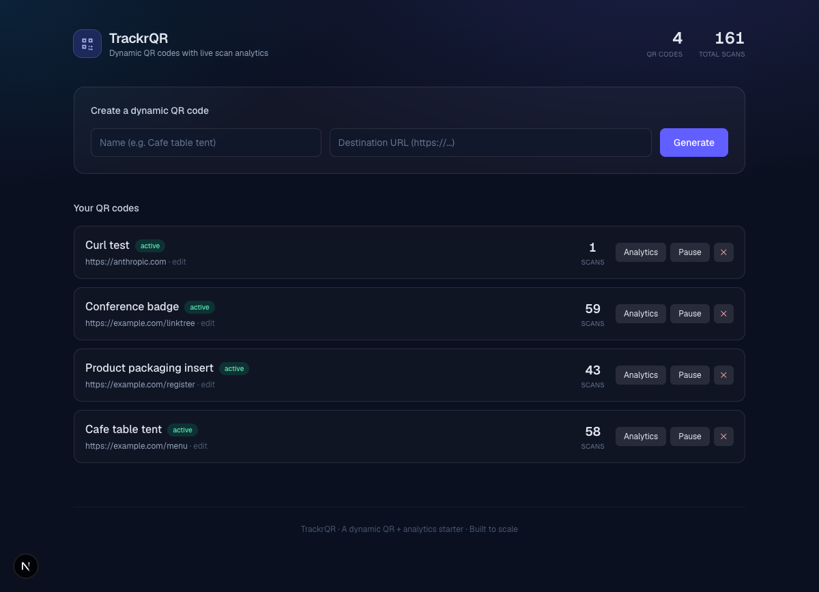Delete the Product packaging insert QR code
Image resolution: width=819 pixels, height=592 pixels.
pos(723,375)
